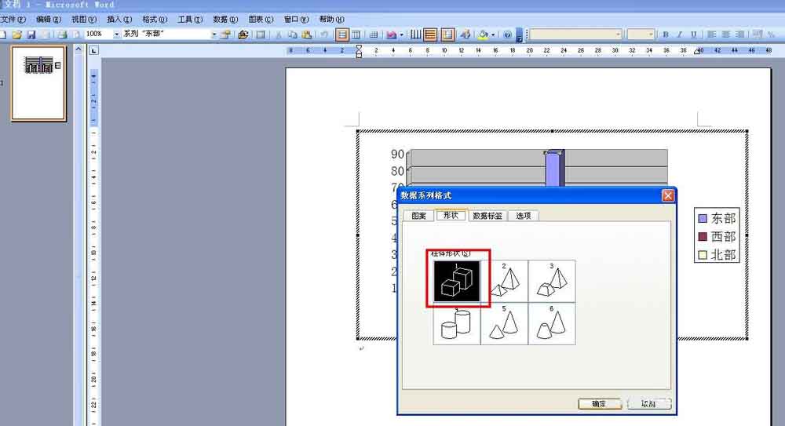Viewport: 785px width, 426px height.
Task: Click the tab-stop selector at ruler corner
Action: pyautogui.click(x=93, y=50)
